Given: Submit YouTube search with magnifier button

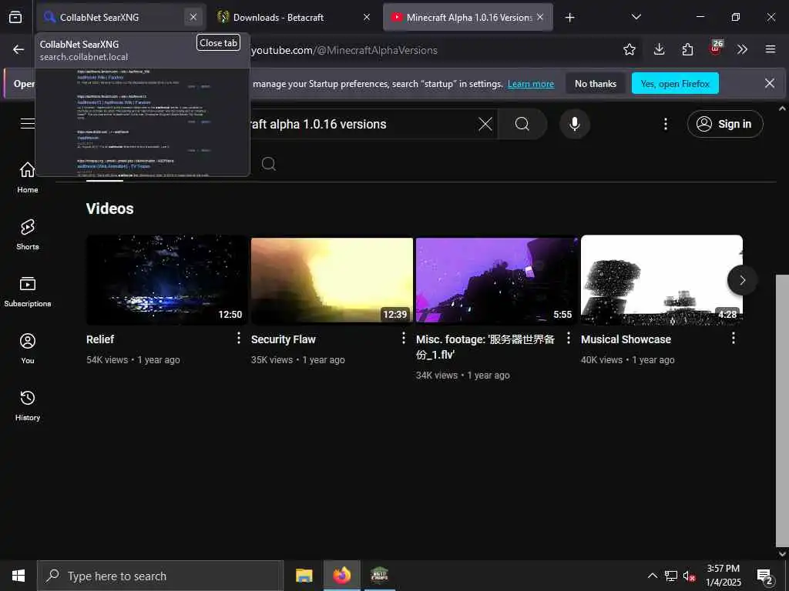Looking at the screenshot, I should tap(522, 124).
